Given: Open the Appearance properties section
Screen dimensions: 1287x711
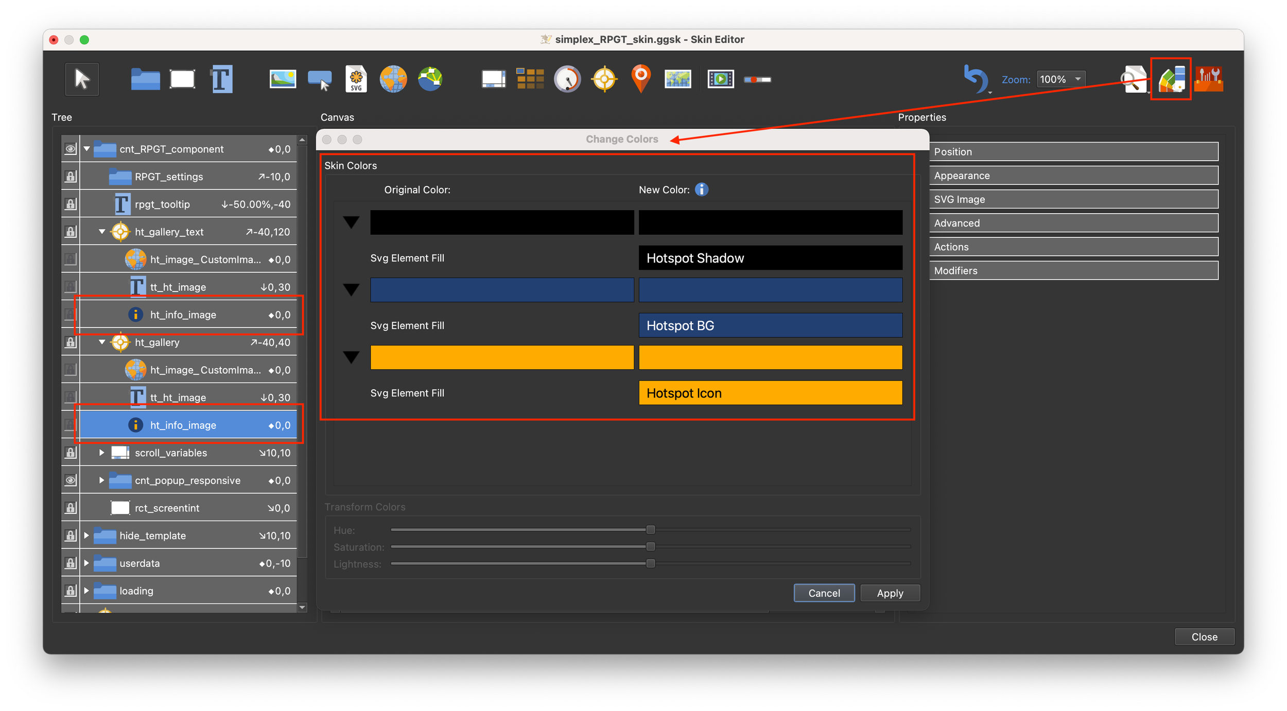Looking at the screenshot, I should 1073,176.
